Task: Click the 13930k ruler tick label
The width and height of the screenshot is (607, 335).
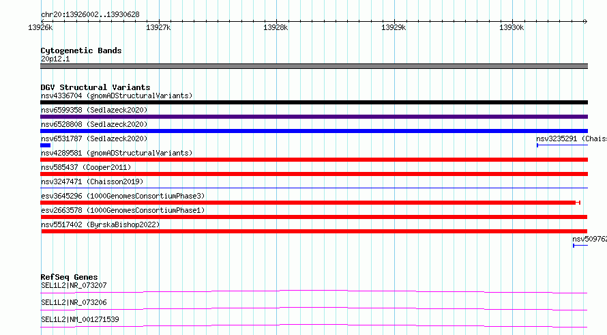Action: tap(512, 27)
